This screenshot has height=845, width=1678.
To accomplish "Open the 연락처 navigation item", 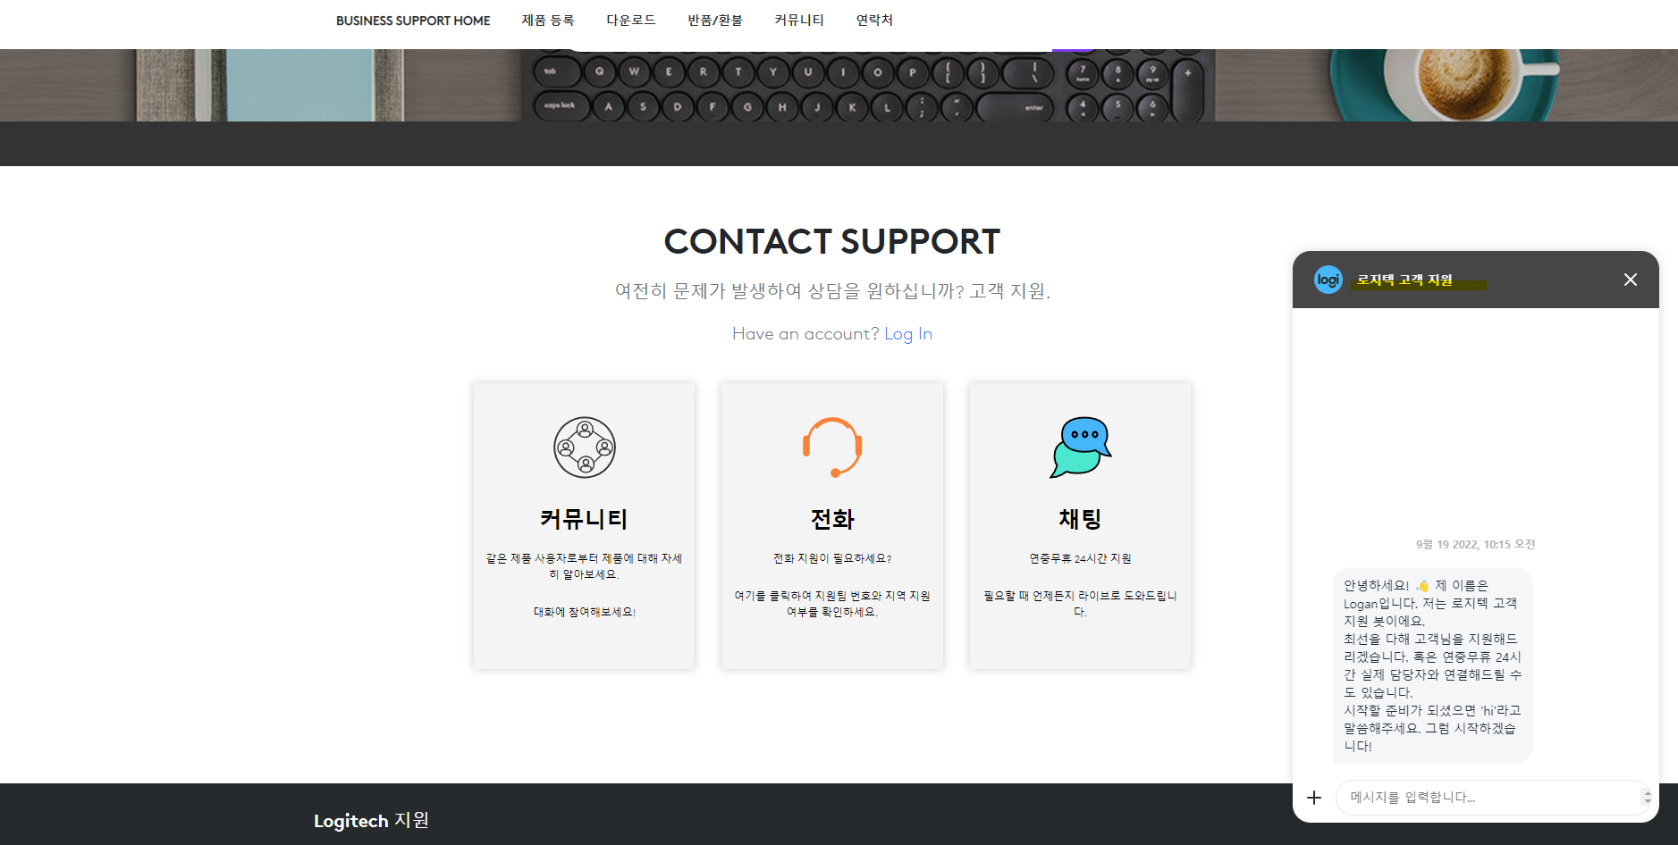I will click(874, 21).
